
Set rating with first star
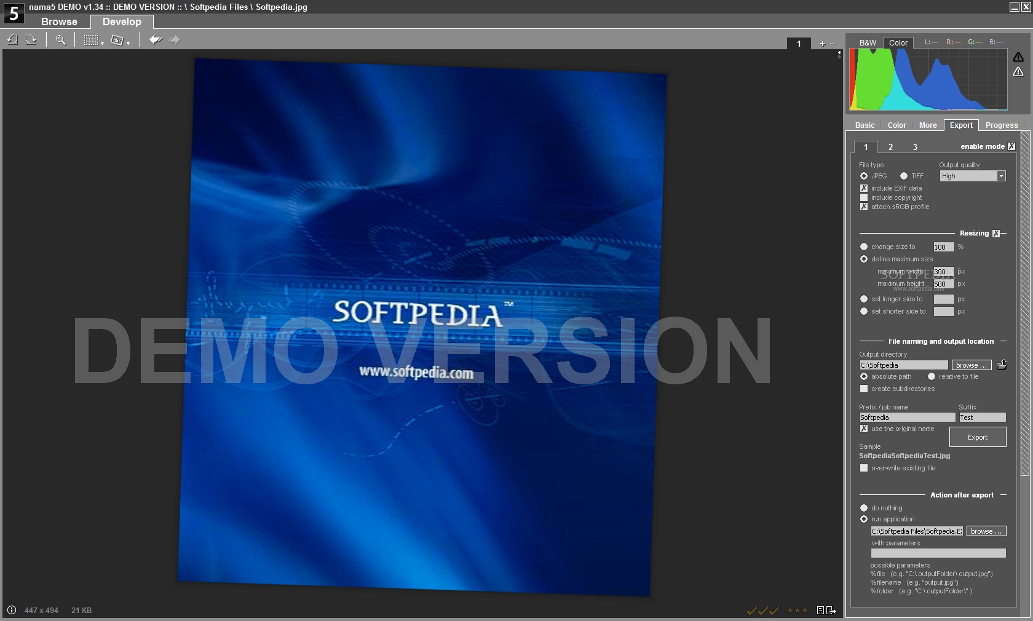tap(790, 611)
